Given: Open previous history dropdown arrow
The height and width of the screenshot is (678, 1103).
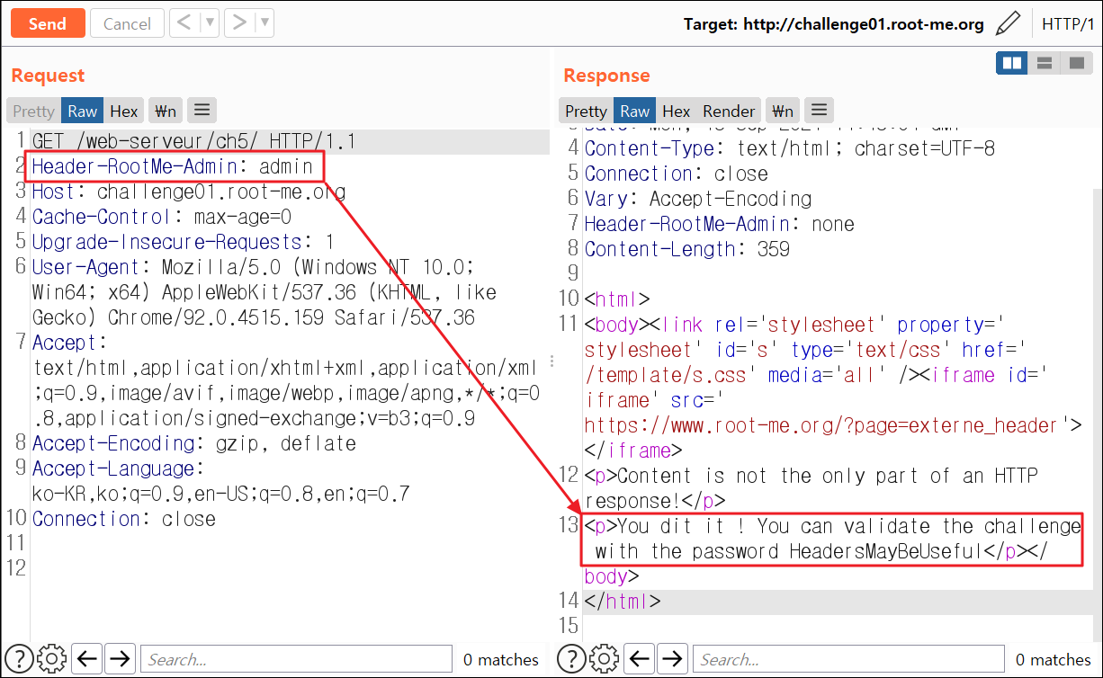Looking at the screenshot, I should [x=209, y=23].
